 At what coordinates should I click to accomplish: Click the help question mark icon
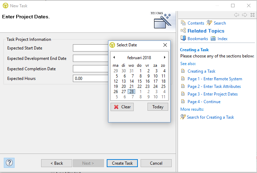9,162
